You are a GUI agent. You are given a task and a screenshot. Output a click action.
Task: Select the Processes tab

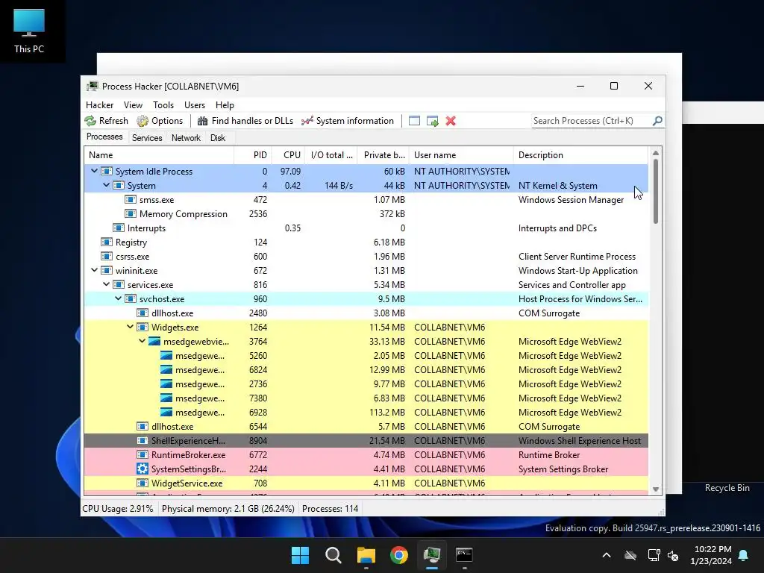pos(104,137)
